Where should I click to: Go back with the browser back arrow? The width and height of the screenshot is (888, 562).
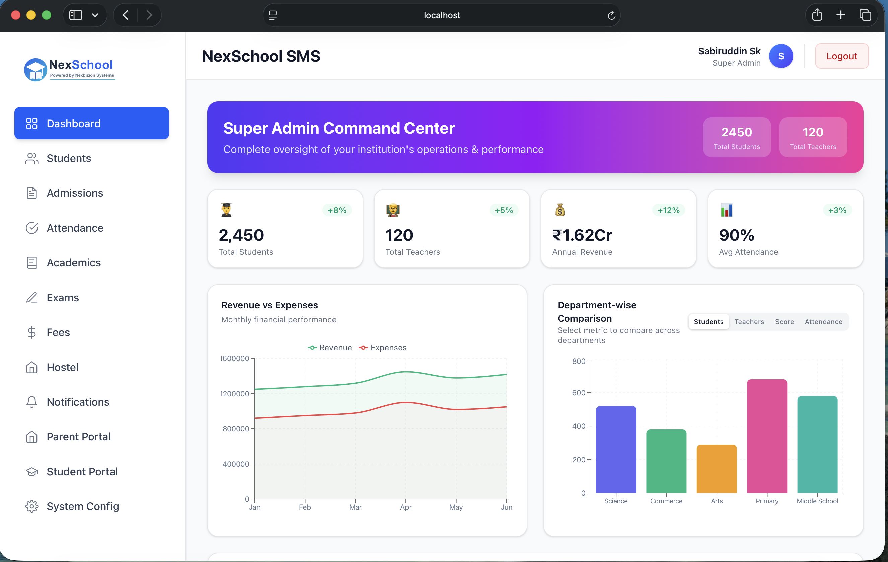pos(125,15)
